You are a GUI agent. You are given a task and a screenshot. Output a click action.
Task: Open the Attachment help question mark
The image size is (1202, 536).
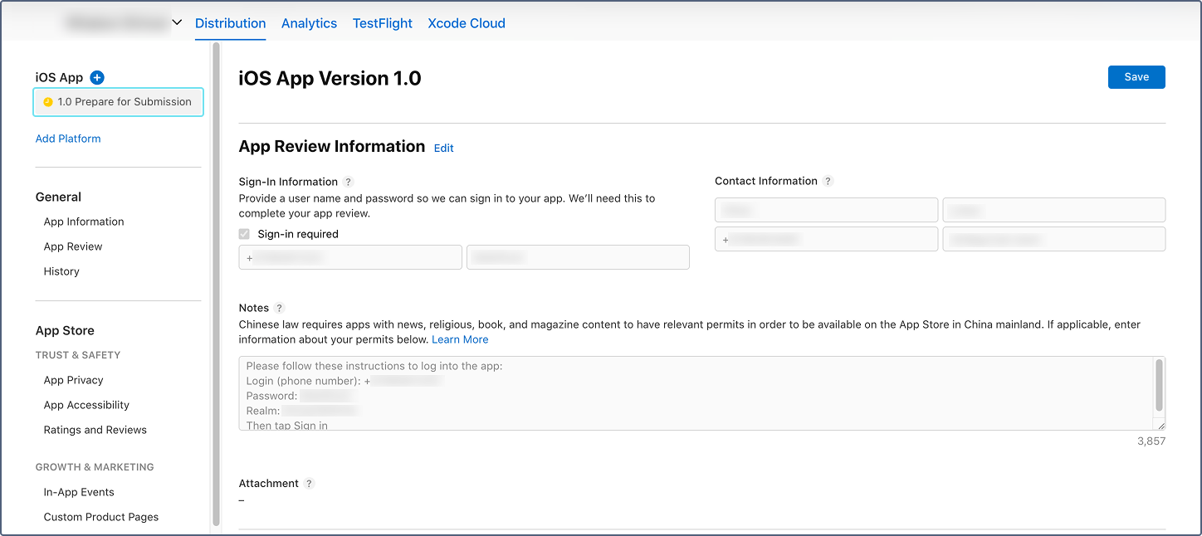click(310, 484)
